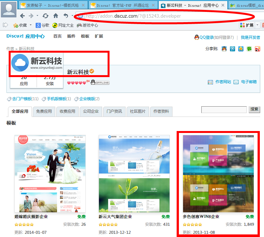This screenshot has height=237, width=264.
Task: Share to QQ penguin icon
Action: [224, 49]
